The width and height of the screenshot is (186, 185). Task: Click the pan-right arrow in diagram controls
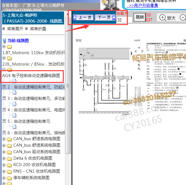(142, 51)
